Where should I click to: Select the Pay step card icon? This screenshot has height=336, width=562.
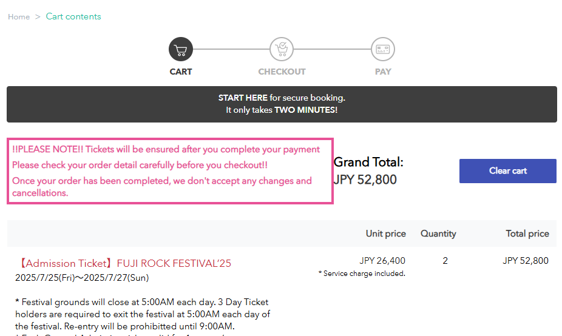click(383, 49)
